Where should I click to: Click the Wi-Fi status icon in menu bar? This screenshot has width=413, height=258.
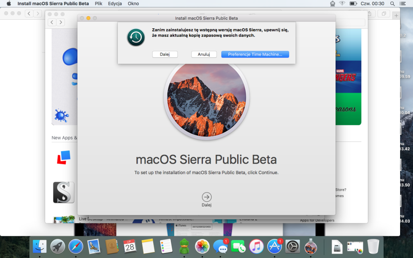coord(342,3)
